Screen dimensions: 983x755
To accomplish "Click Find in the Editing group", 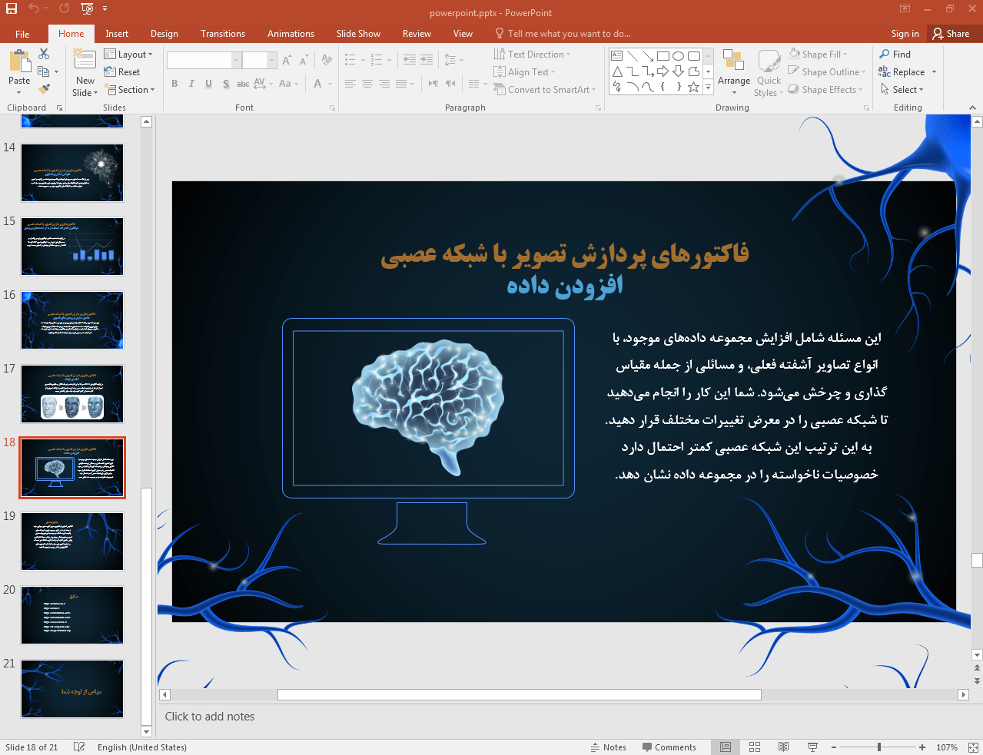I will click(895, 55).
